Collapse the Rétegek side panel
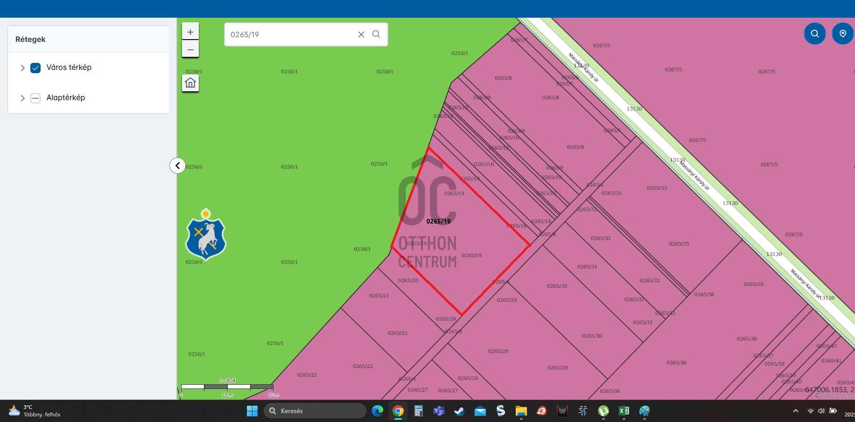The width and height of the screenshot is (855, 422). pyautogui.click(x=177, y=165)
